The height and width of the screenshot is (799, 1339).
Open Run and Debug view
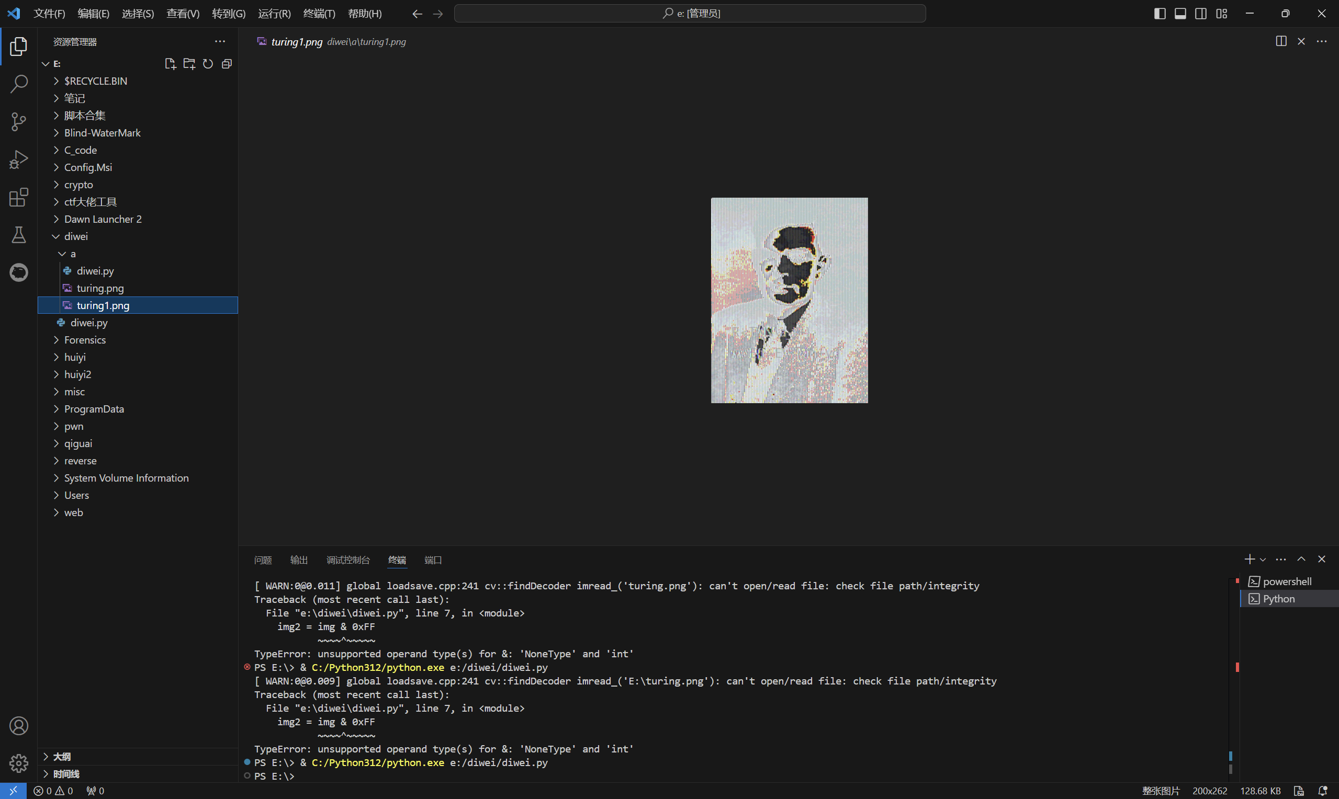[x=18, y=159]
